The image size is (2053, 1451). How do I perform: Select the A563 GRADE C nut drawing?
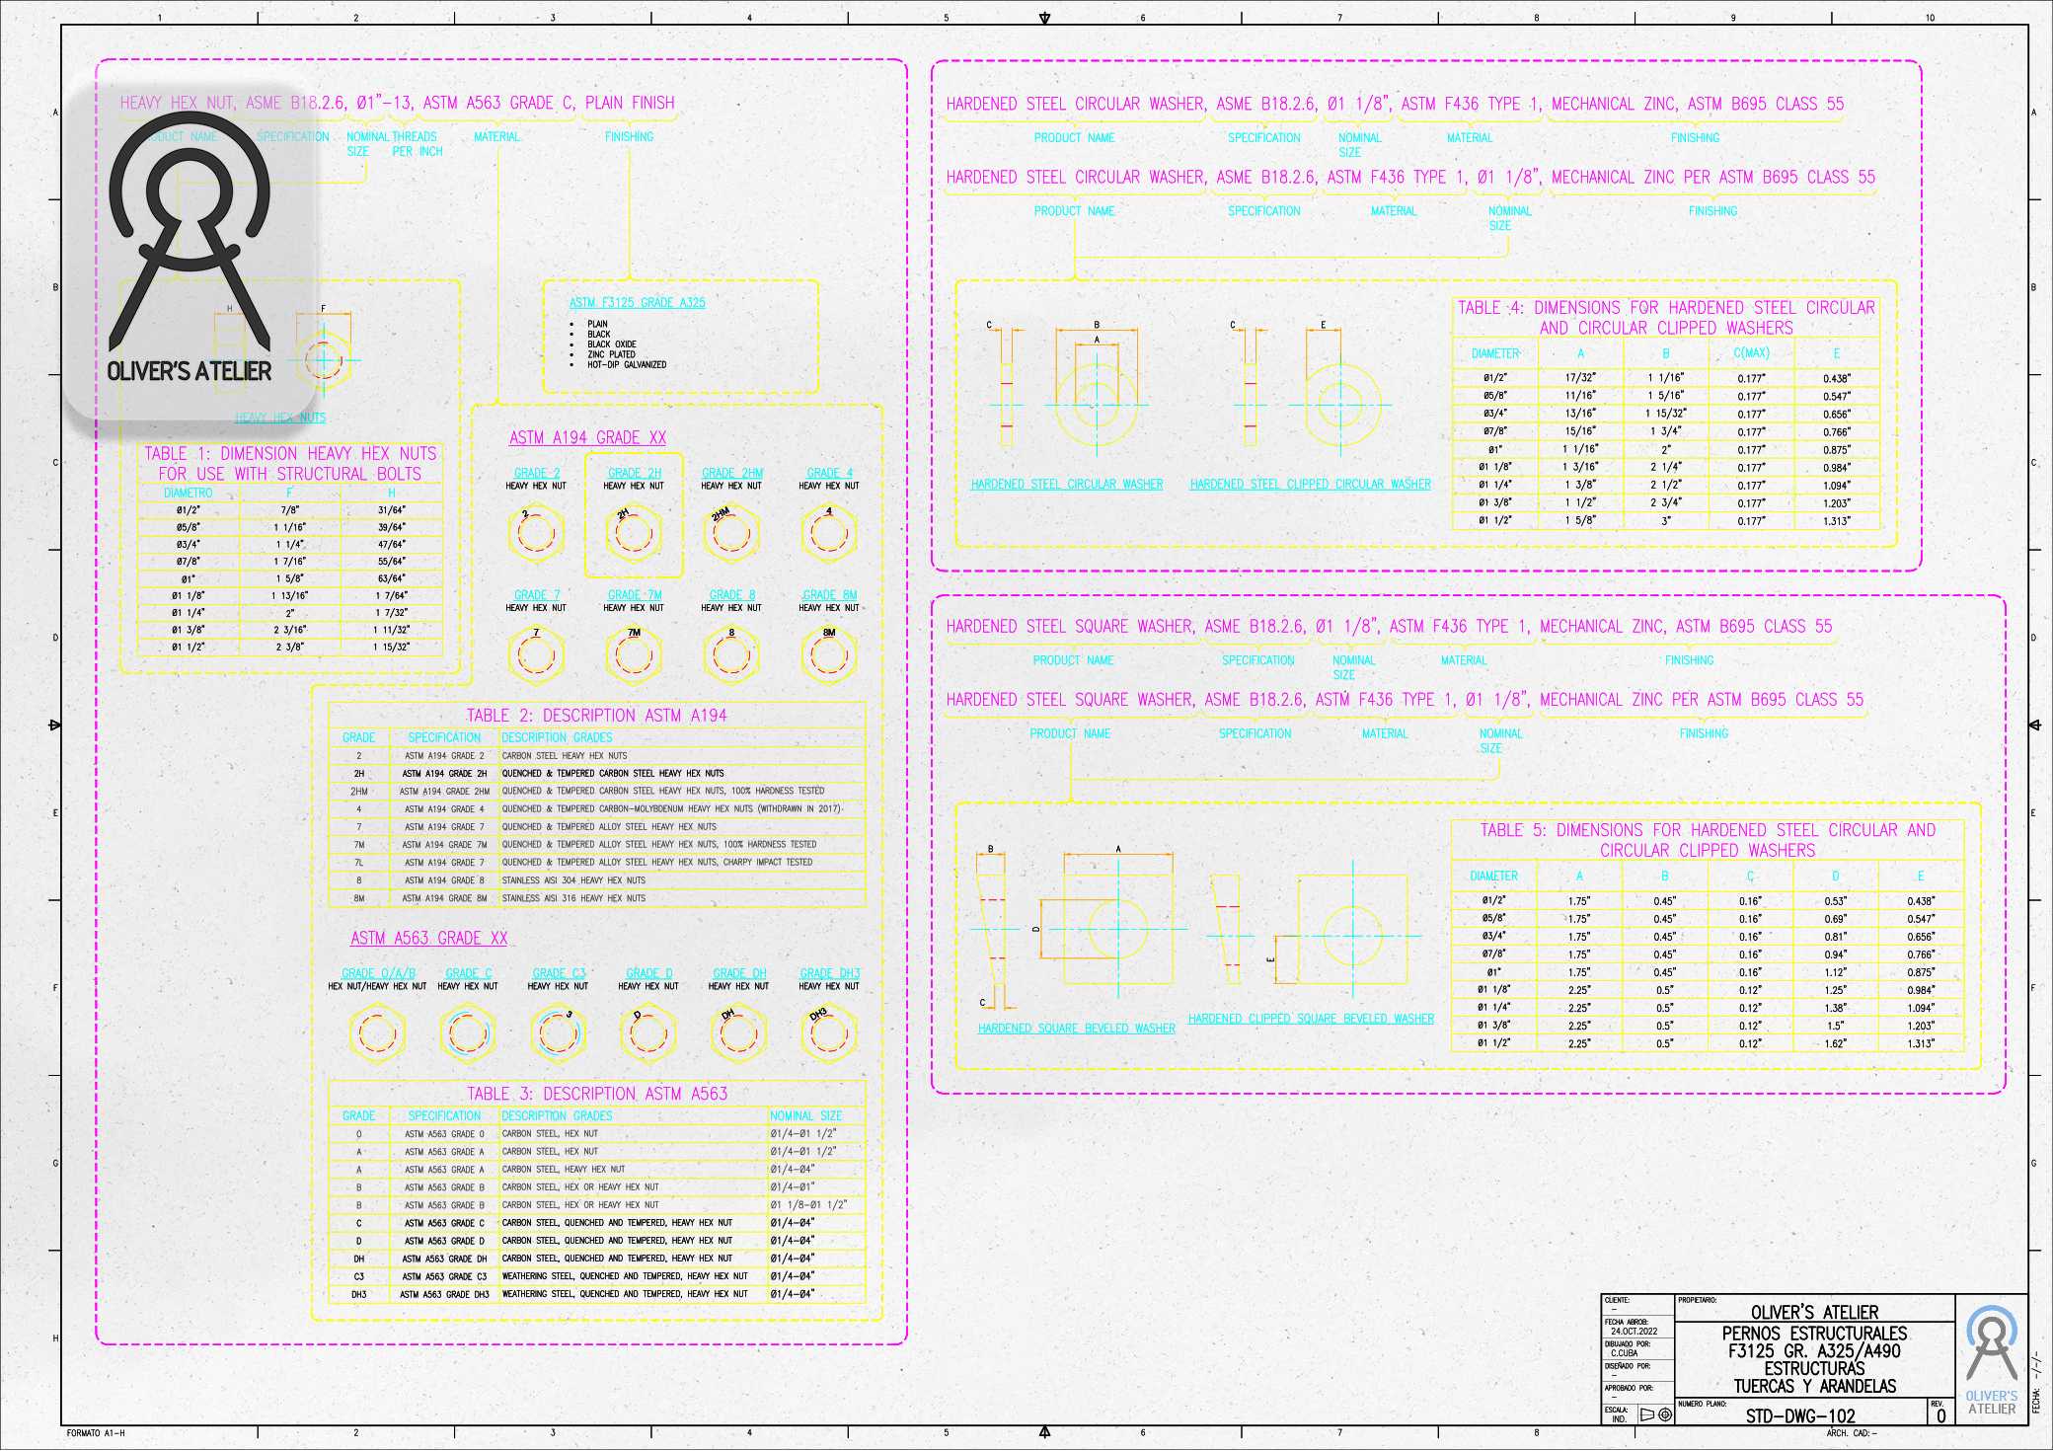(x=468, y=1033)
